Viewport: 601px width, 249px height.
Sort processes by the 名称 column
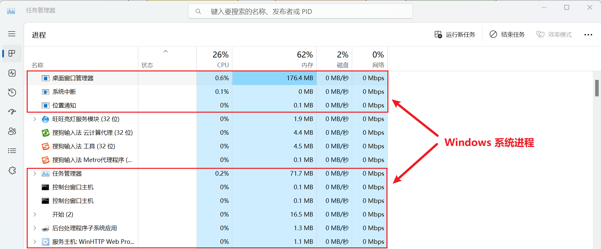tap(81, 59)
